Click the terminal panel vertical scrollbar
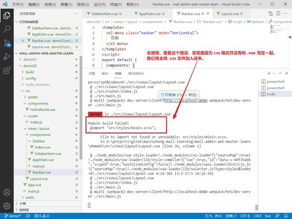 [257, 207]
